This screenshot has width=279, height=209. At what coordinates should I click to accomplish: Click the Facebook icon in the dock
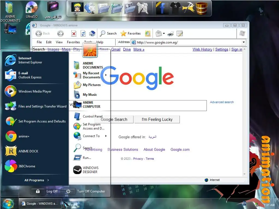pyautogui.click(x=162, y=8)
